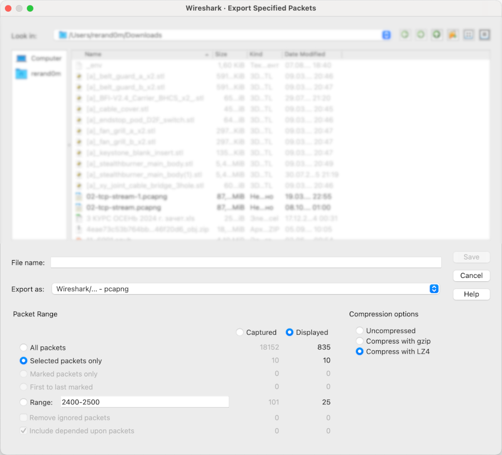The height and width of the screenshot is (455, 502).
Task: Choose All packets option
Action: [23, 348]
